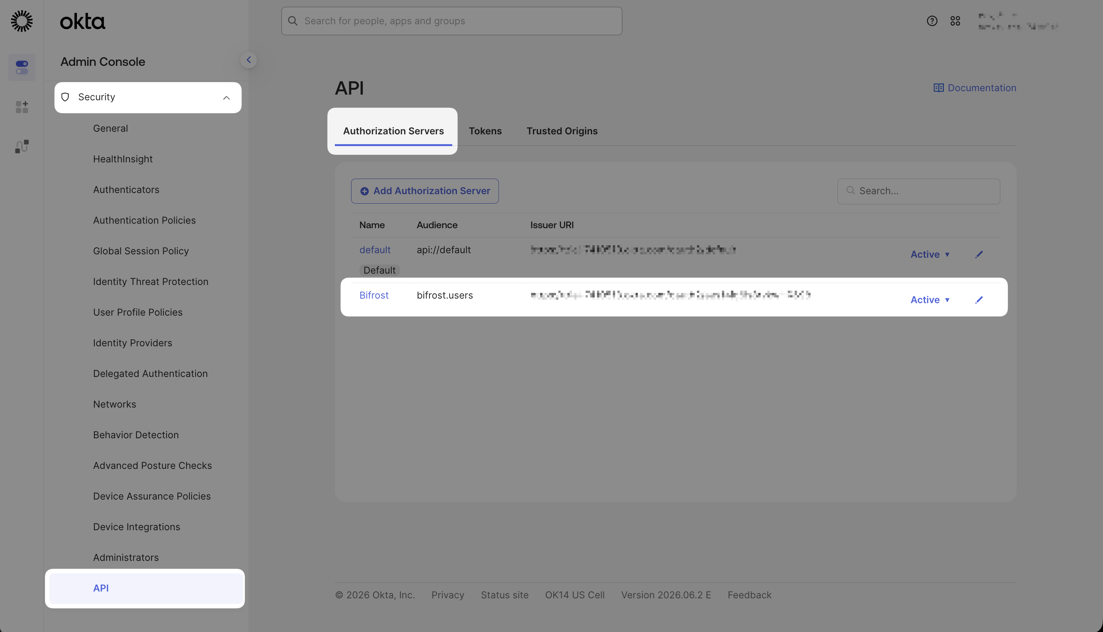Open Advanced Posture Checks
This screenshot has width=1103, height=632.
tap(153, 465)
